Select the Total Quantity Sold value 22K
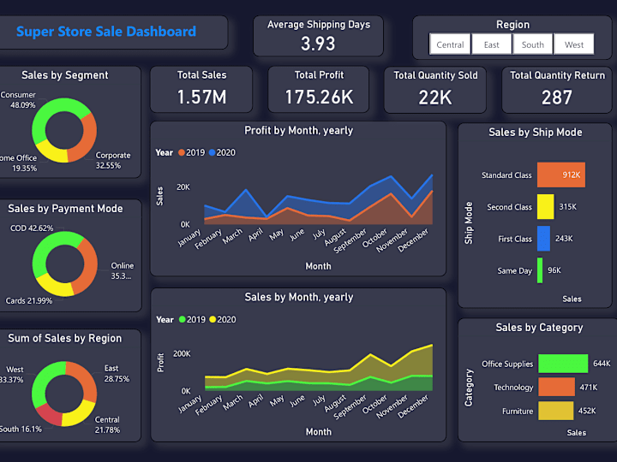Viewport: 617px width, 462px height. [x=435, y=98]
